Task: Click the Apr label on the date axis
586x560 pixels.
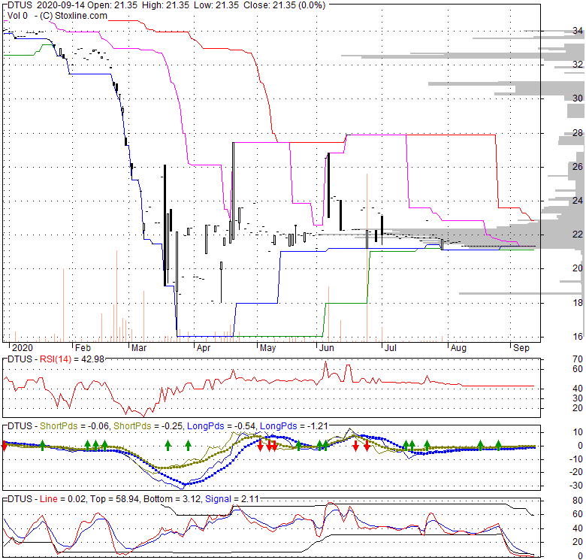Action: point(204,348)
